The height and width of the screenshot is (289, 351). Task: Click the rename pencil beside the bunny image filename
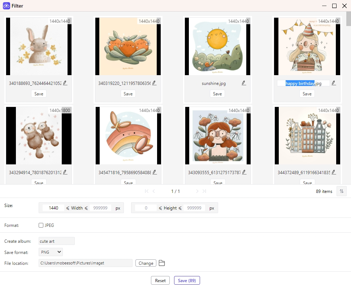point(65,83)
